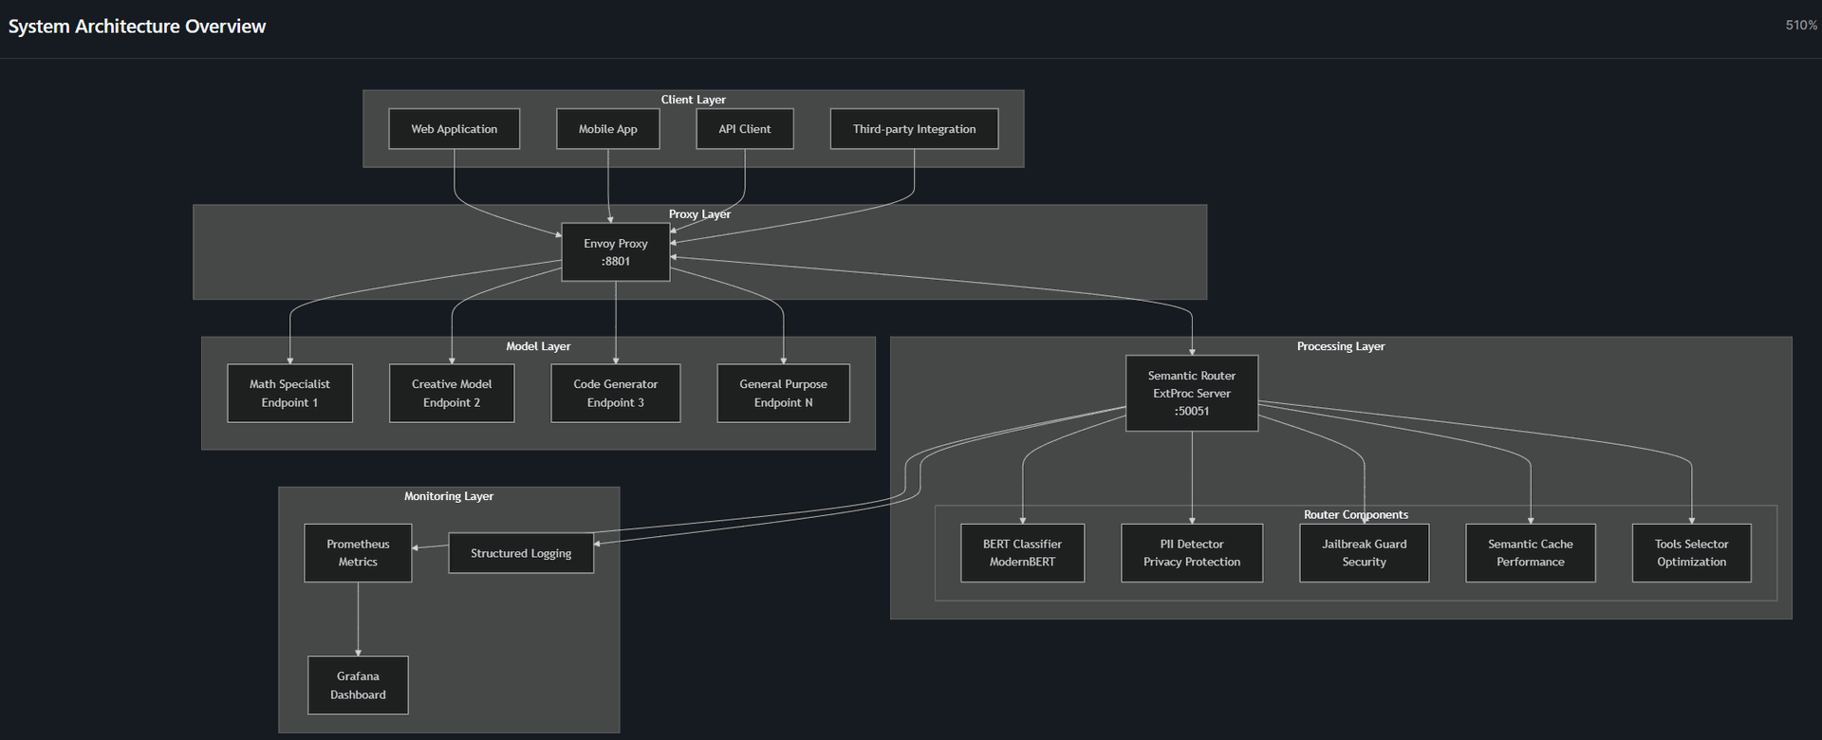Click the Web Application node
The image size is (1822, 740).
454,129
